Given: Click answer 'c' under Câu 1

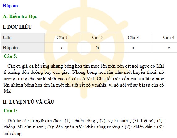Looking at the screenshot, I should (62, 48).
